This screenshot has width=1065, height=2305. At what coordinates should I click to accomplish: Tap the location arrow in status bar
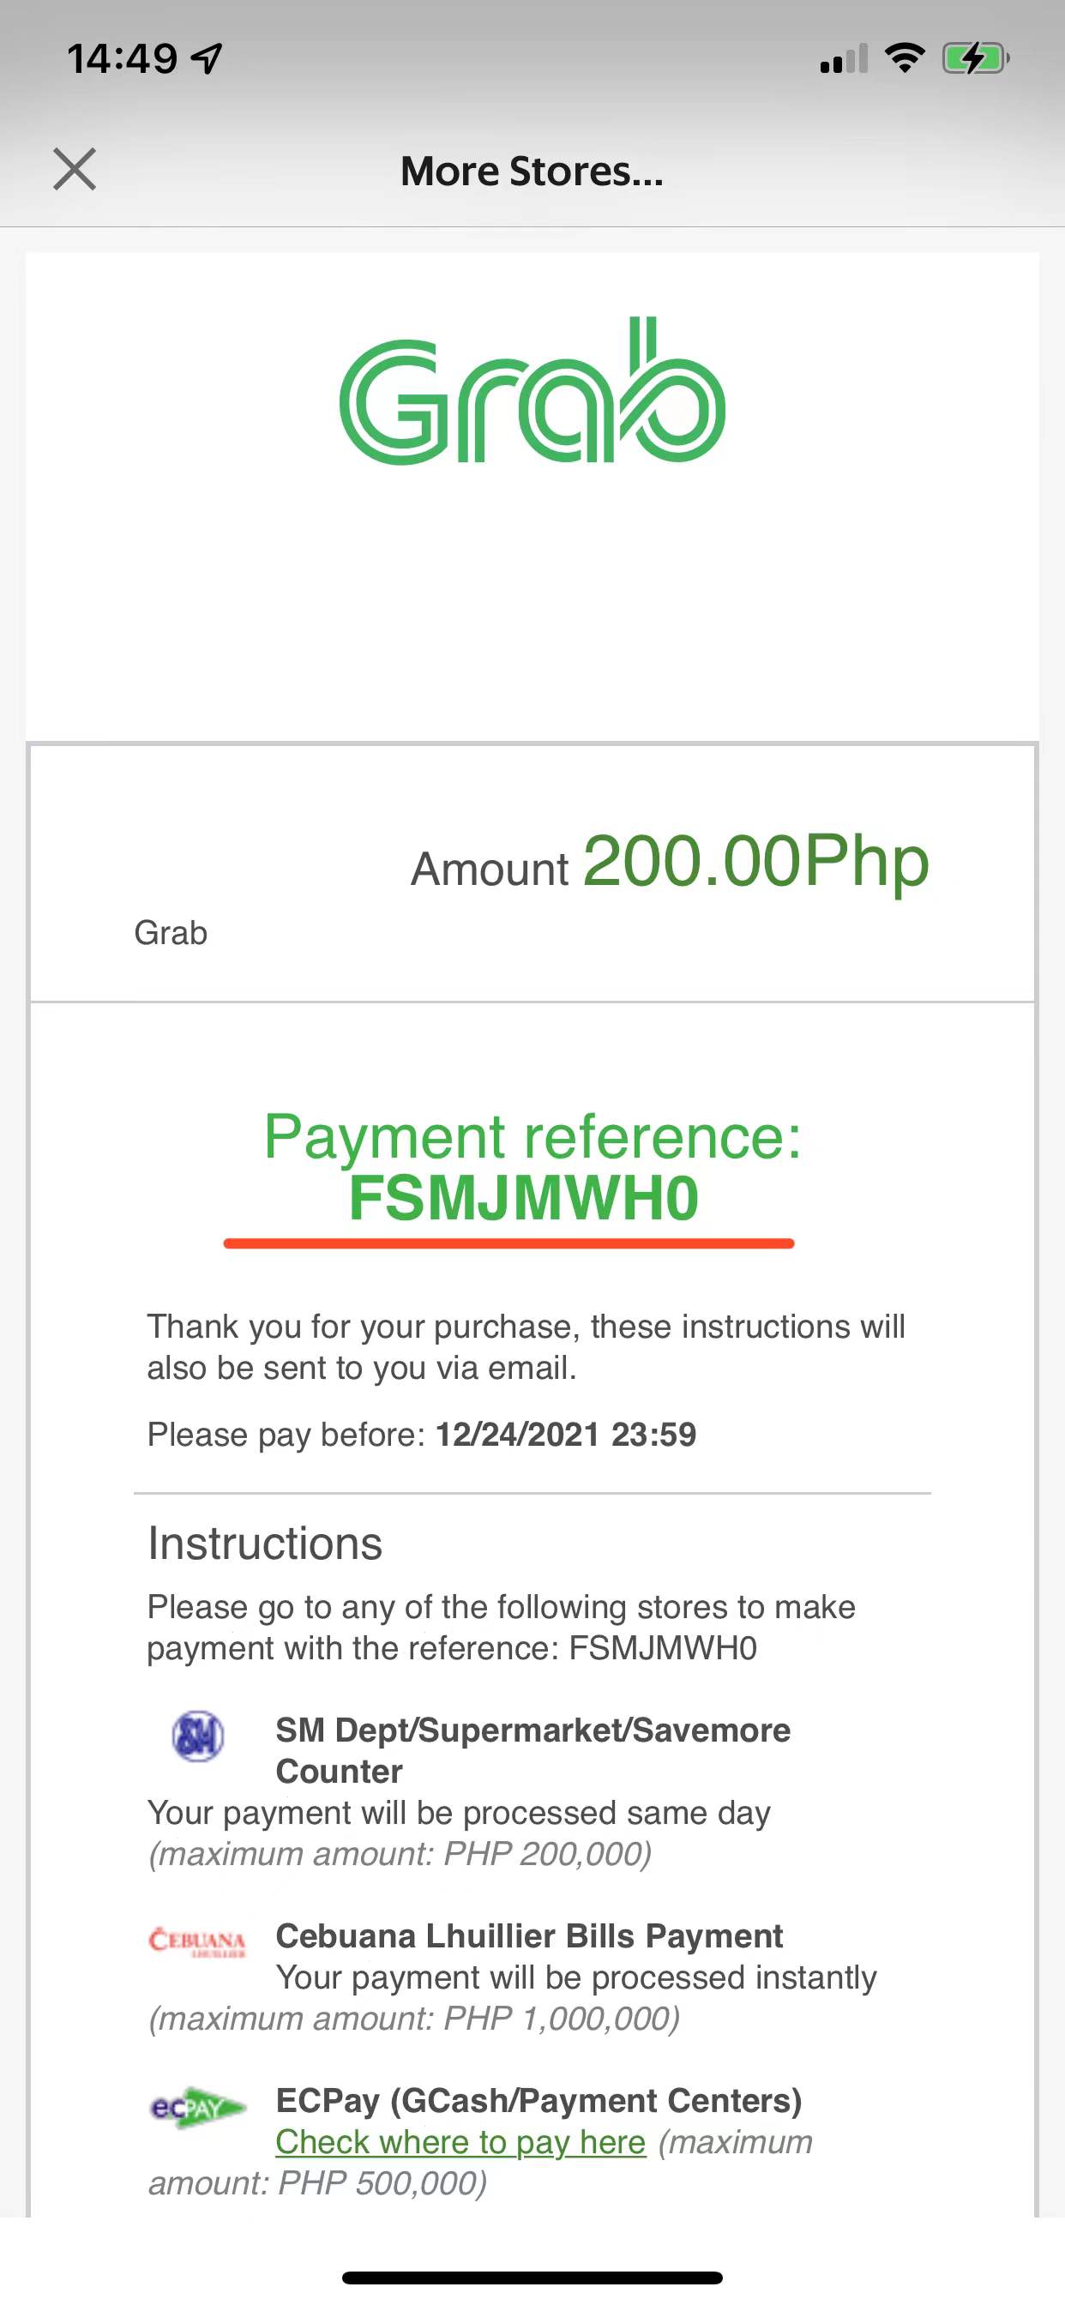208,59
